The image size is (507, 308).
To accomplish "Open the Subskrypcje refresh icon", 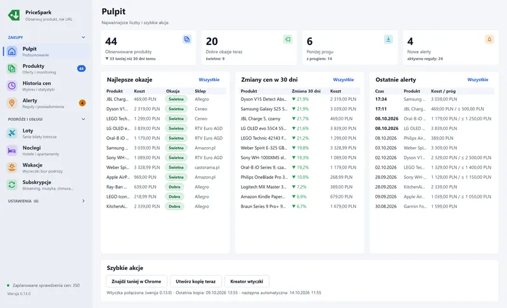I will pos(12,184).
